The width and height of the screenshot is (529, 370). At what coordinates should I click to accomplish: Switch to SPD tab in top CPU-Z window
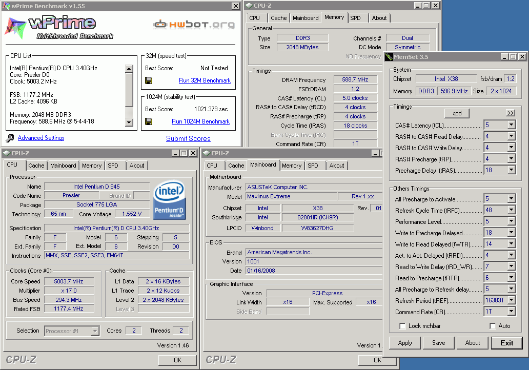355,18
